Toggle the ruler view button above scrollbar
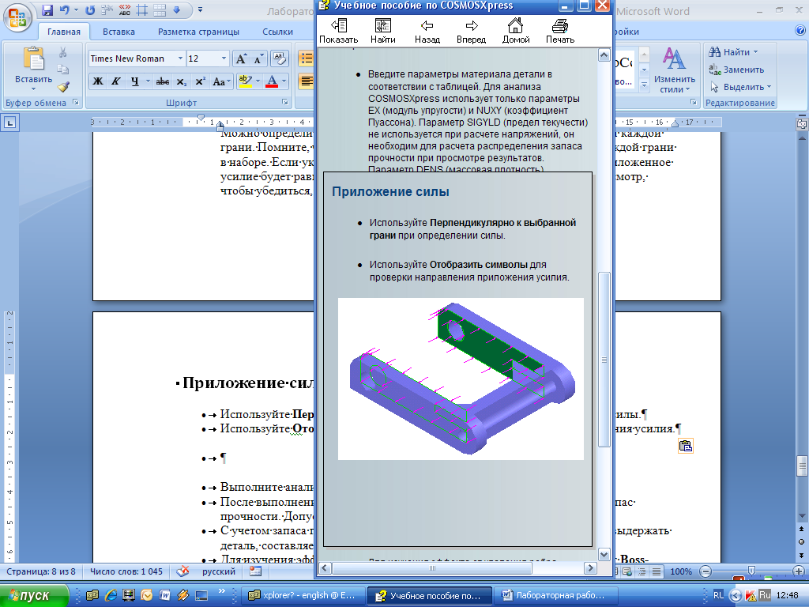The height and width of the screenshot is (607, 809). (x=802, y=124)
